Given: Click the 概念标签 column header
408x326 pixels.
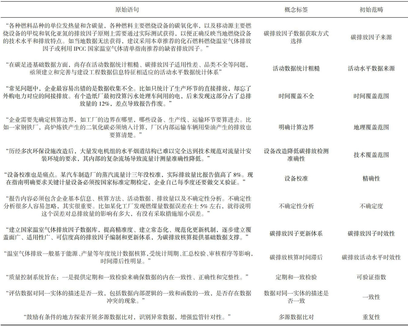Looking at the screenshot, I should coord(296,10).
